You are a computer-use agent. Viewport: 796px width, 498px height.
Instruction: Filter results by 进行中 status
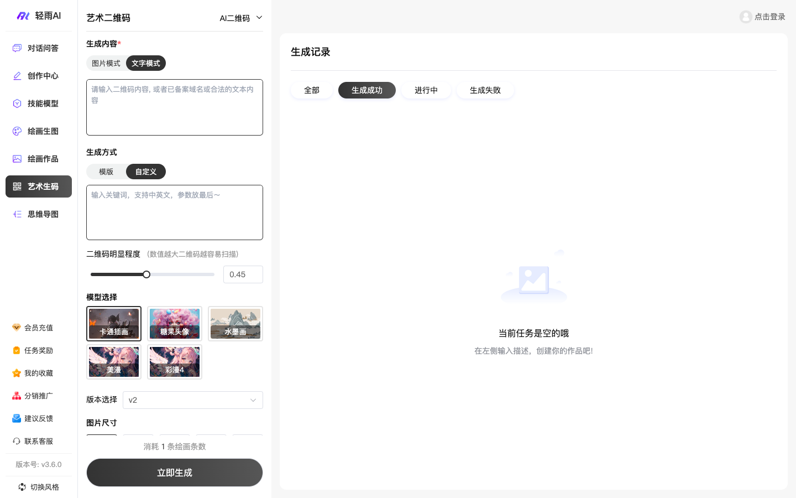(426, 90)
